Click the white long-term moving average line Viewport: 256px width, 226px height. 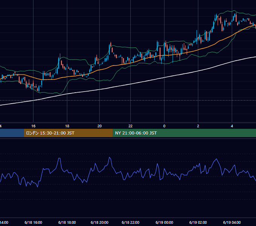click(x=131, y=84)
